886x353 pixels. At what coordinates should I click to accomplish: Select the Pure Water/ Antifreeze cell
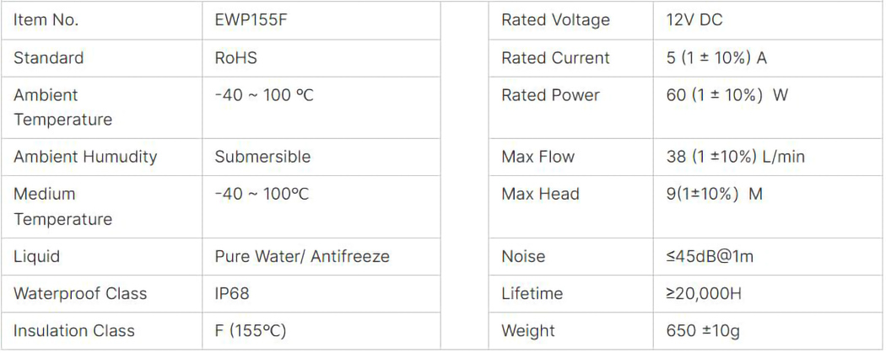(302, 256)
